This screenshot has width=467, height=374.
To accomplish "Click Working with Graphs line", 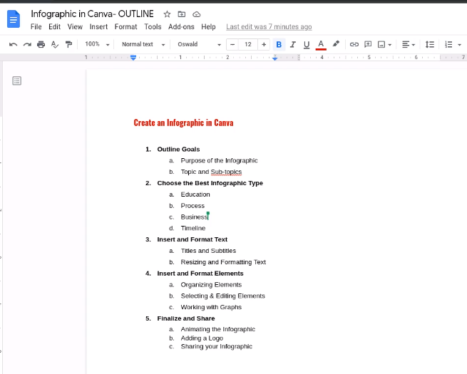I will click(x=211, y=307).
